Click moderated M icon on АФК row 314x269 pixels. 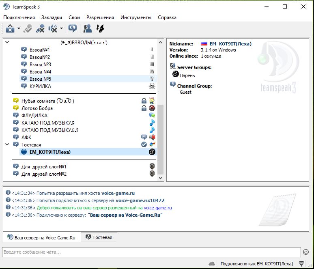click(x=144, y=137)
